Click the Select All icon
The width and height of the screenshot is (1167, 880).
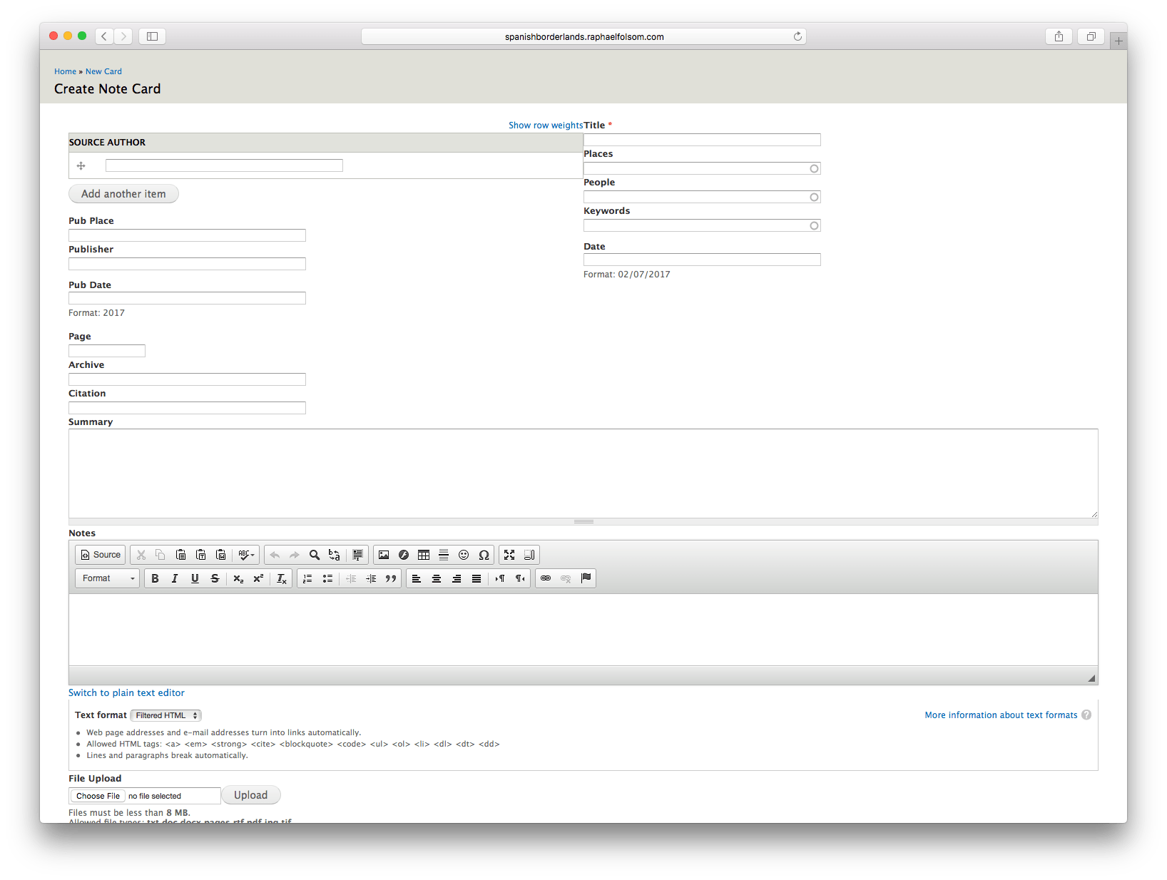pyautogui.click(x=357, y=555)
